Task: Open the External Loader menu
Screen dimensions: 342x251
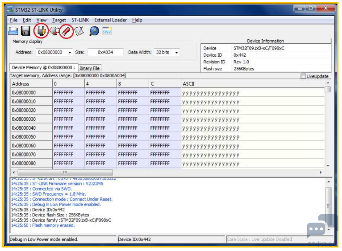Action: coord(110,20)
